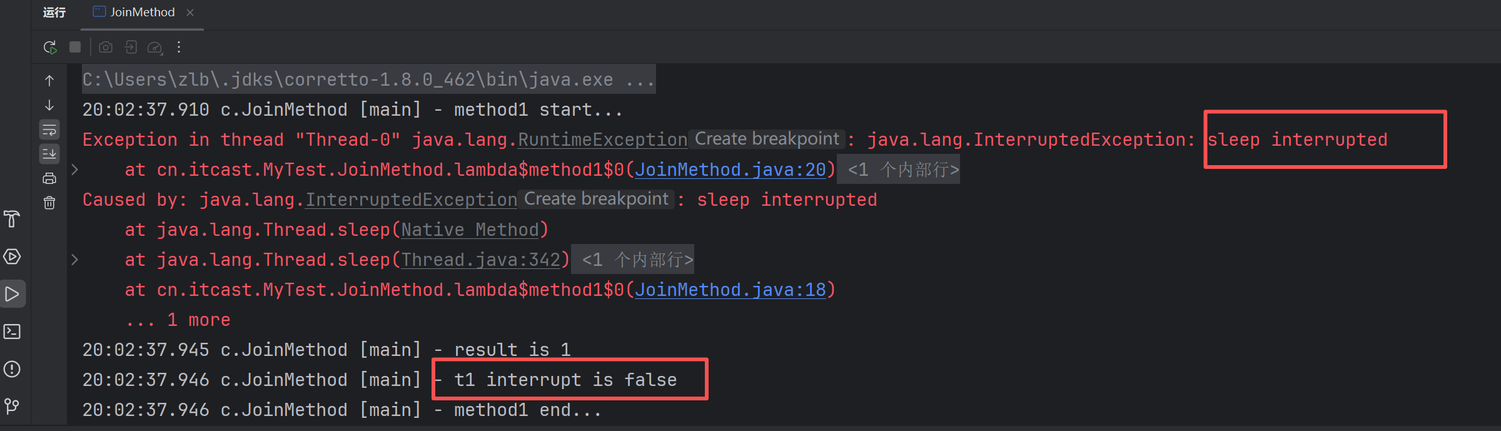Screen dimensions: 1501x431
Task: Click the 't1 interrupt is false' line
Action: 379,380
